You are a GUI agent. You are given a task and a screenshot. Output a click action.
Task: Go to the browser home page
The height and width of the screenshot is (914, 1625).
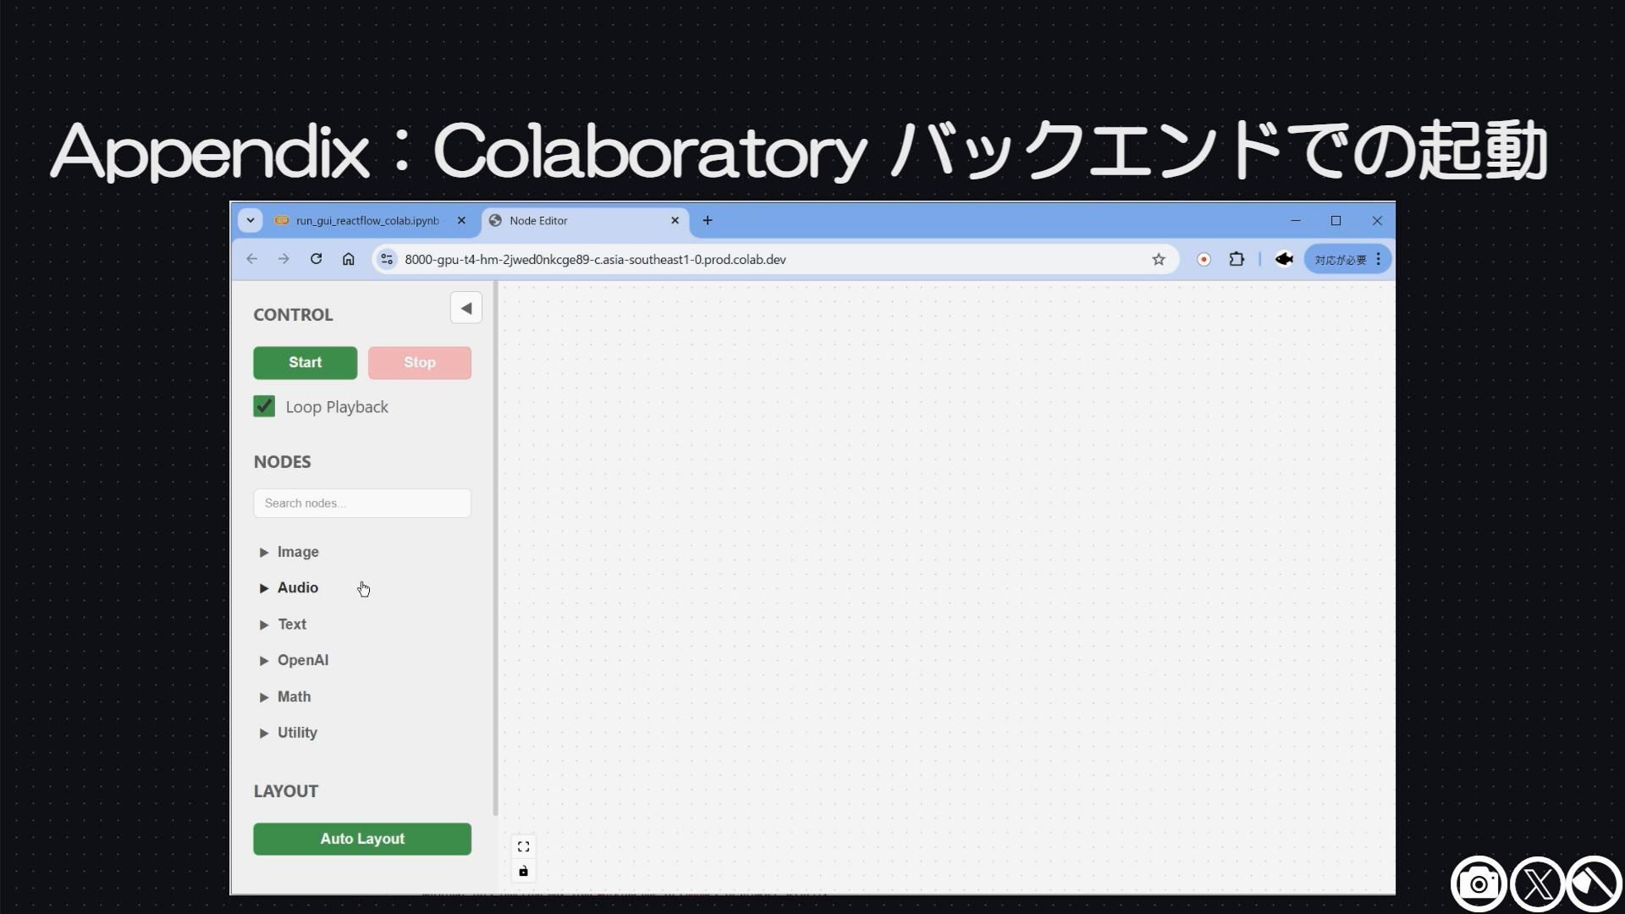click(348, 259)
